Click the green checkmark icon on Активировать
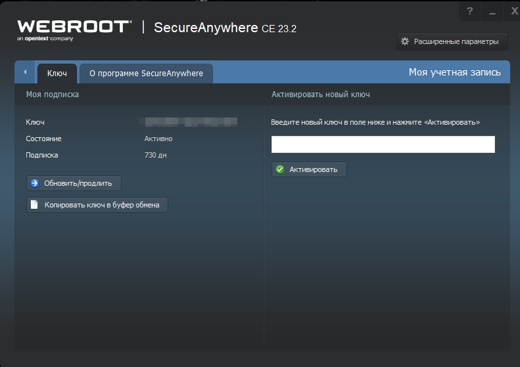The width and height of the screenshot is (520, 367). 280,169
